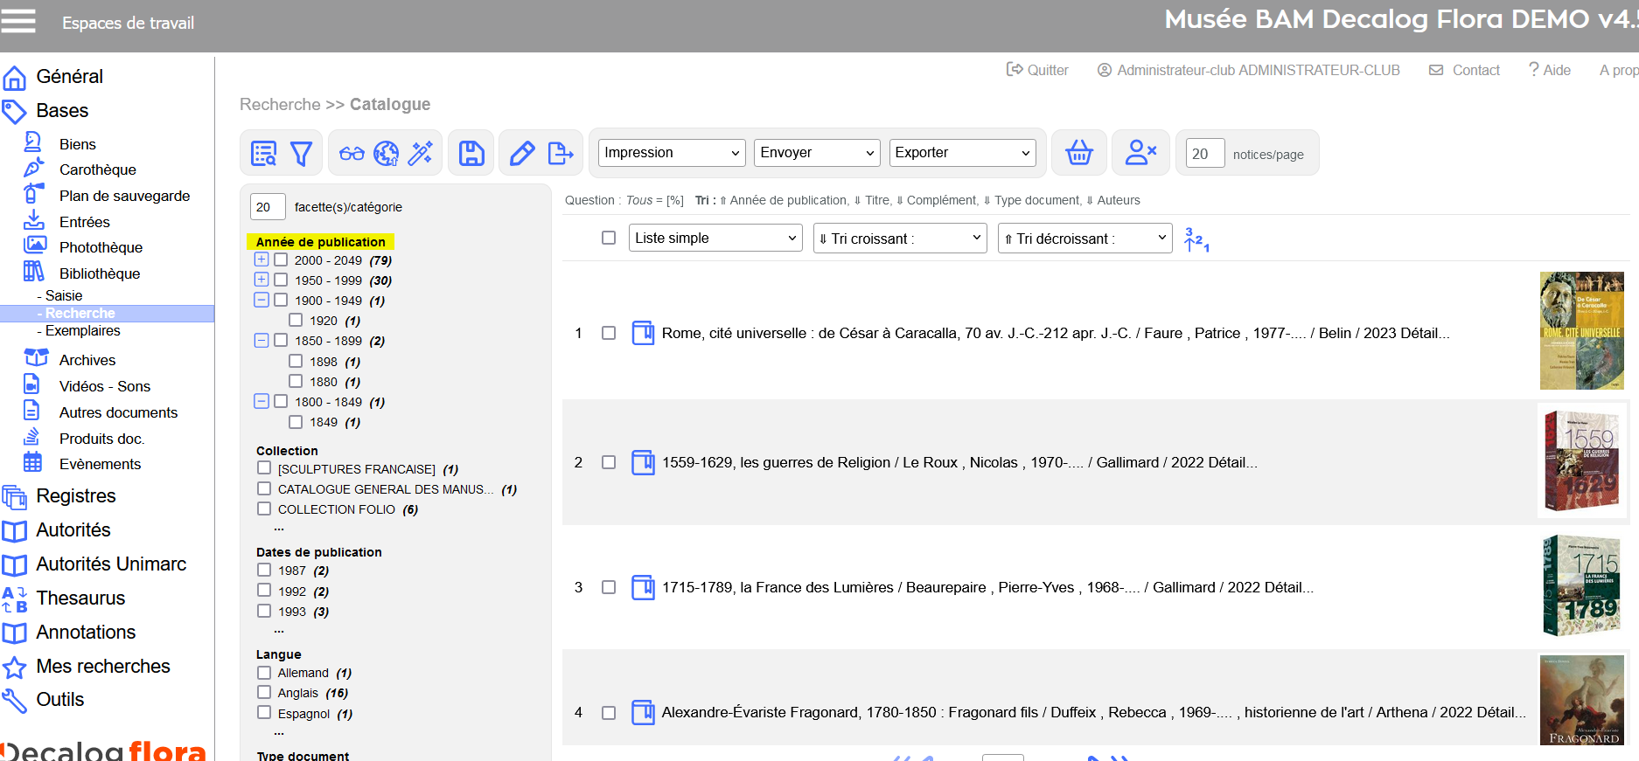Click the shopping basket icon

point(1078,154)
